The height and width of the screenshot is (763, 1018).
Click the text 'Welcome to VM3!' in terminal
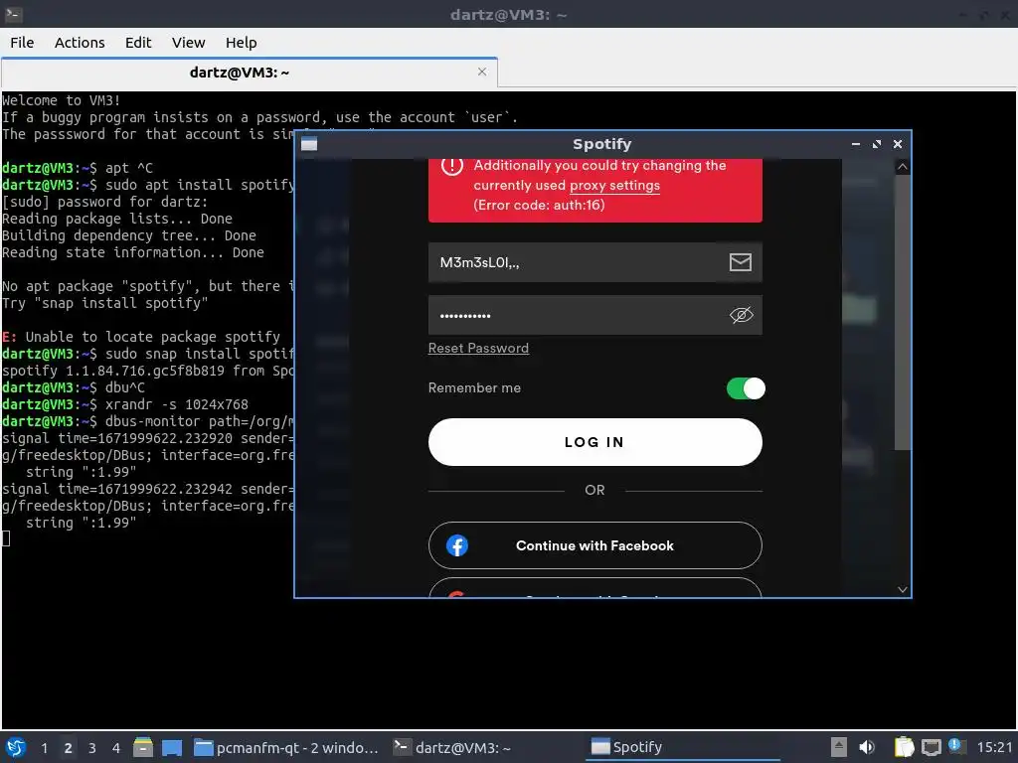coord(61,100)
